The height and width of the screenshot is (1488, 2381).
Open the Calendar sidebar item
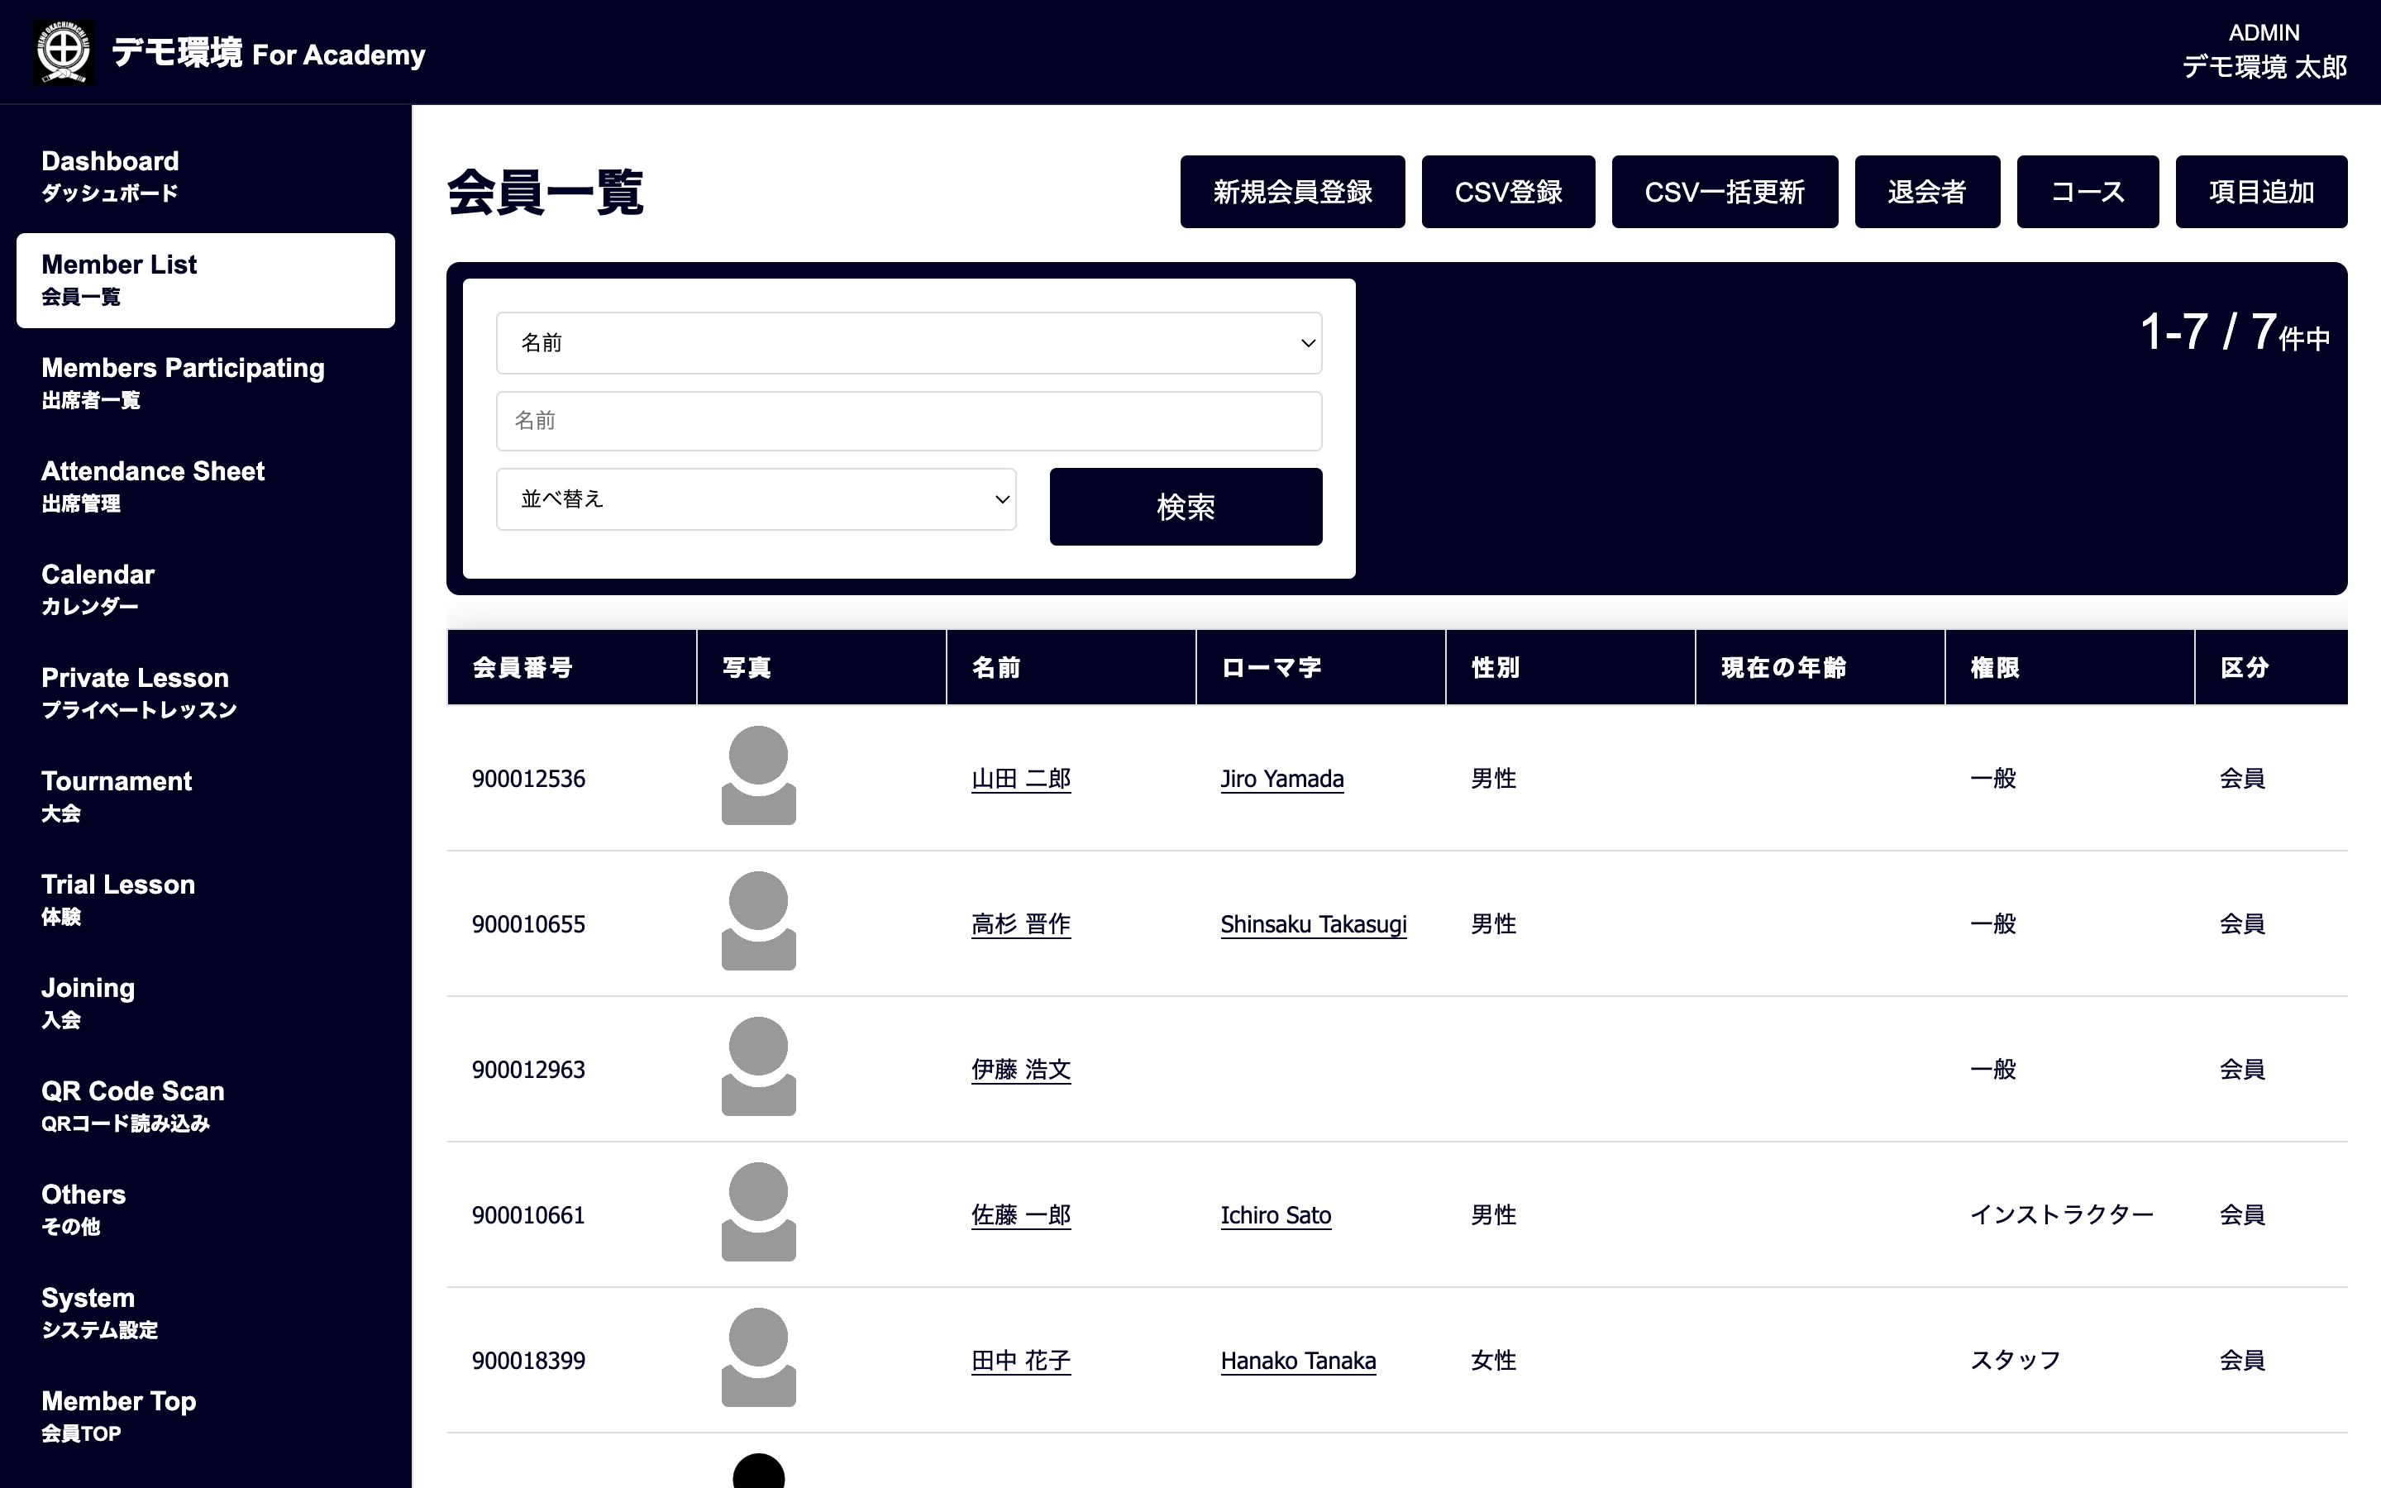tap(98, 589)
